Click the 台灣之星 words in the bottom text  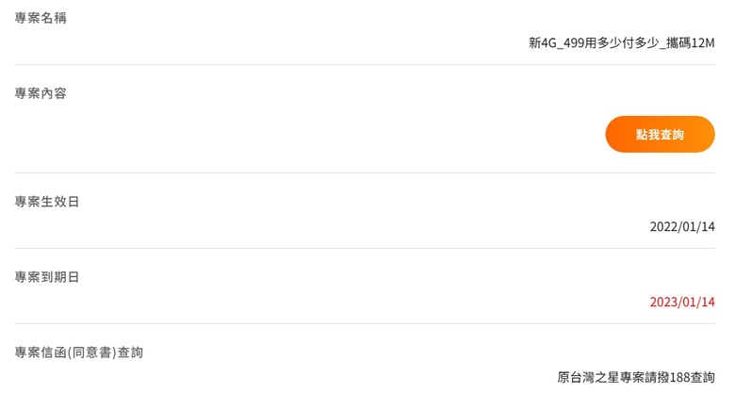coord(595,377)
